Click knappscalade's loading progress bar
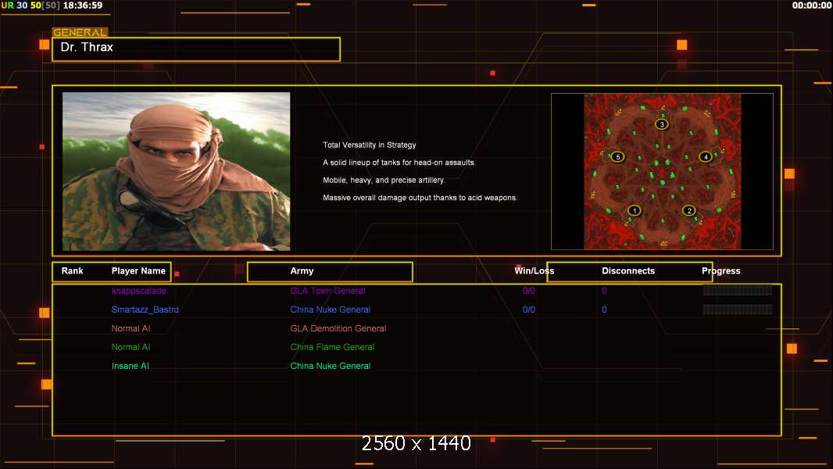Viewport: 833px width, 469px height. coord(737,291)
